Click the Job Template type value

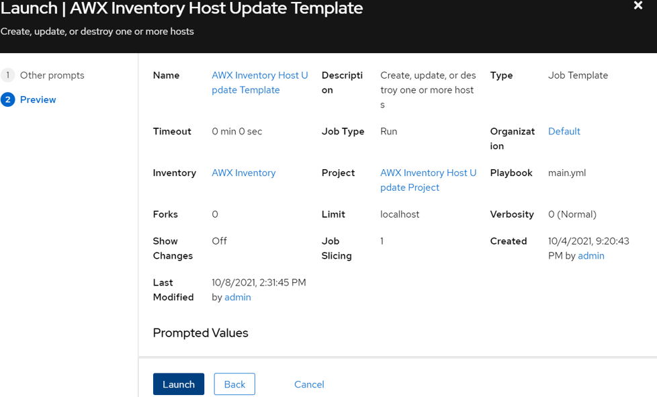578,75
